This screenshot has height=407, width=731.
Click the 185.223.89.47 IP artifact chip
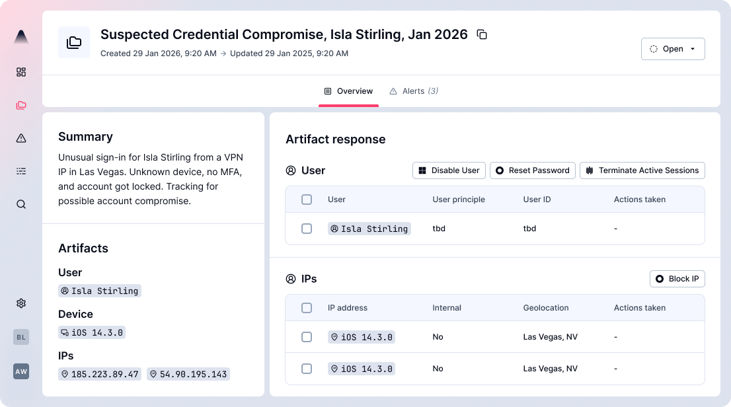[100, 374]
